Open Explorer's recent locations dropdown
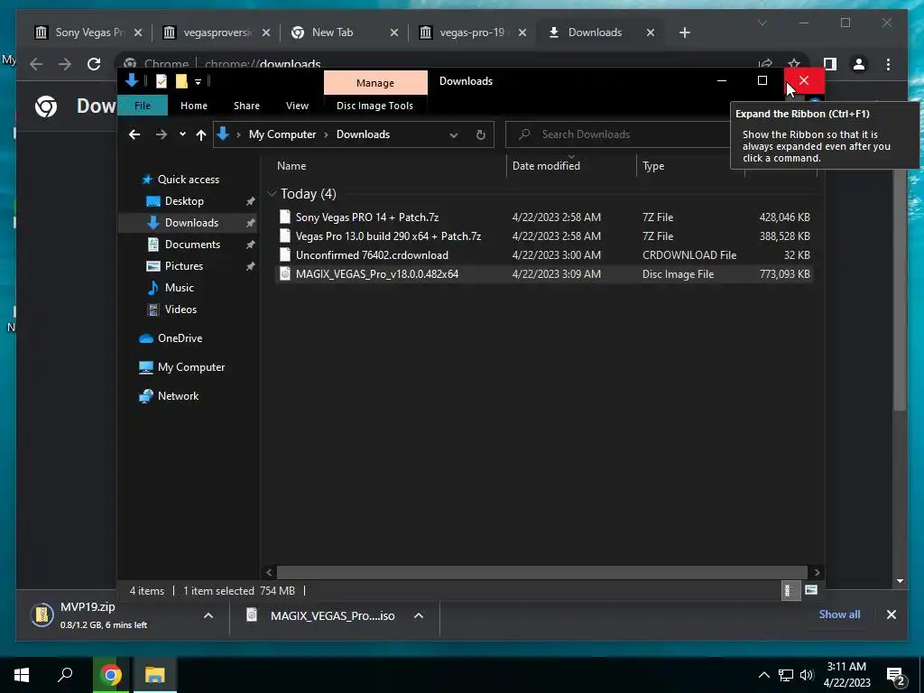The width and height of the screenshot is (924, 693). 182,134
